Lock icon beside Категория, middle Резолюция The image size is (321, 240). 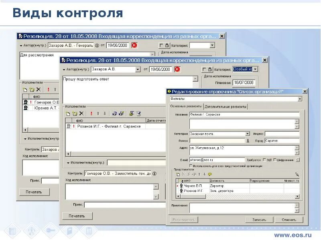[x=210, y=70]
